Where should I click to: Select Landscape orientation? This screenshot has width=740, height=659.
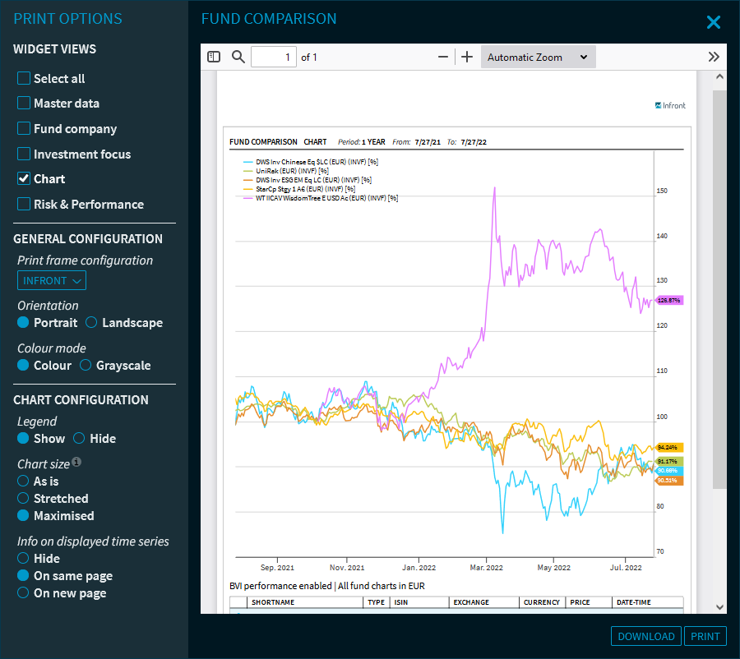[x=92, y=323]
